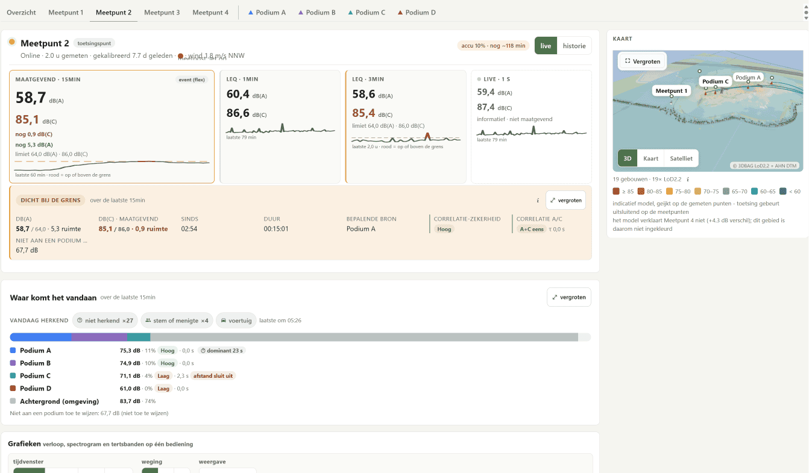Click the voertuig vehicle chip
The image size is (809, 473).
pos(236,321)
